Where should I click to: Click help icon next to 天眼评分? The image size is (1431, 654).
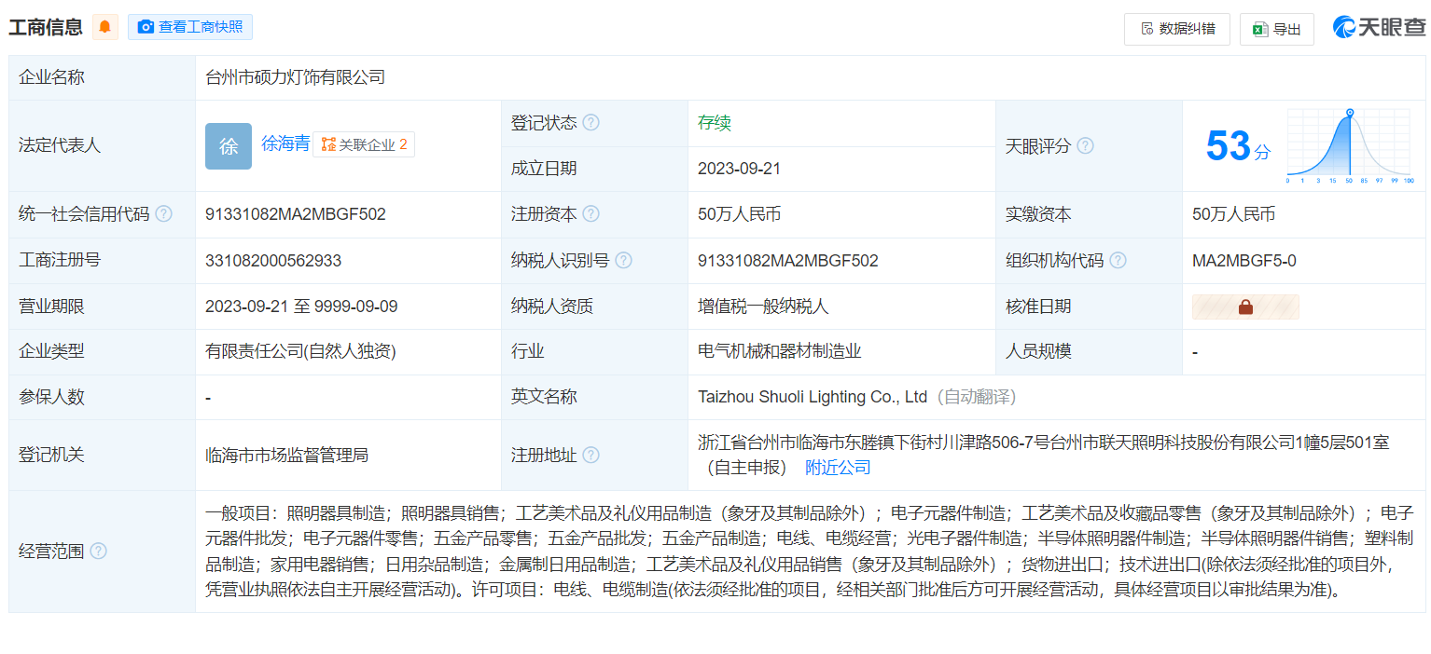coord(1085,146)
